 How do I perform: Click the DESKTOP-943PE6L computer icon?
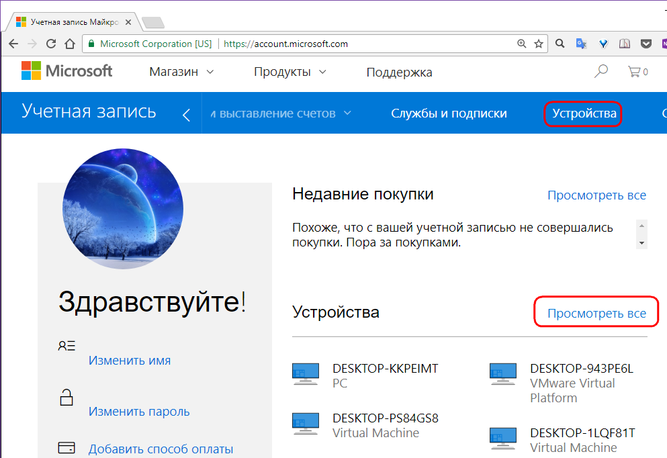click(x=503, y=374)
